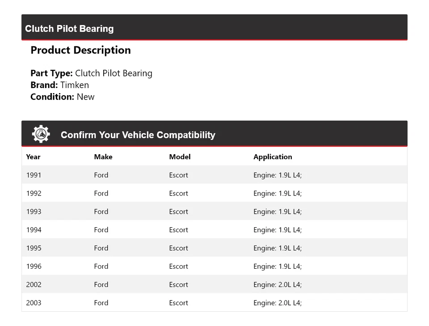Click Engine 2.0L L4 for 2003
Screen dimensions: 429x326
[x=278, y=303]
